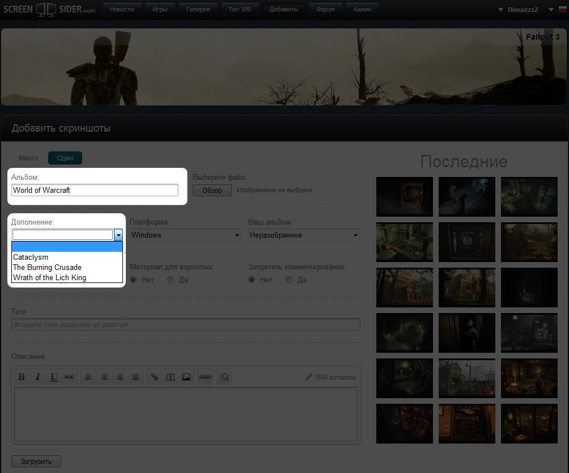569x473 pixels.
Task: Choose Wrath of the Lich King option
Action: [67, 277]
